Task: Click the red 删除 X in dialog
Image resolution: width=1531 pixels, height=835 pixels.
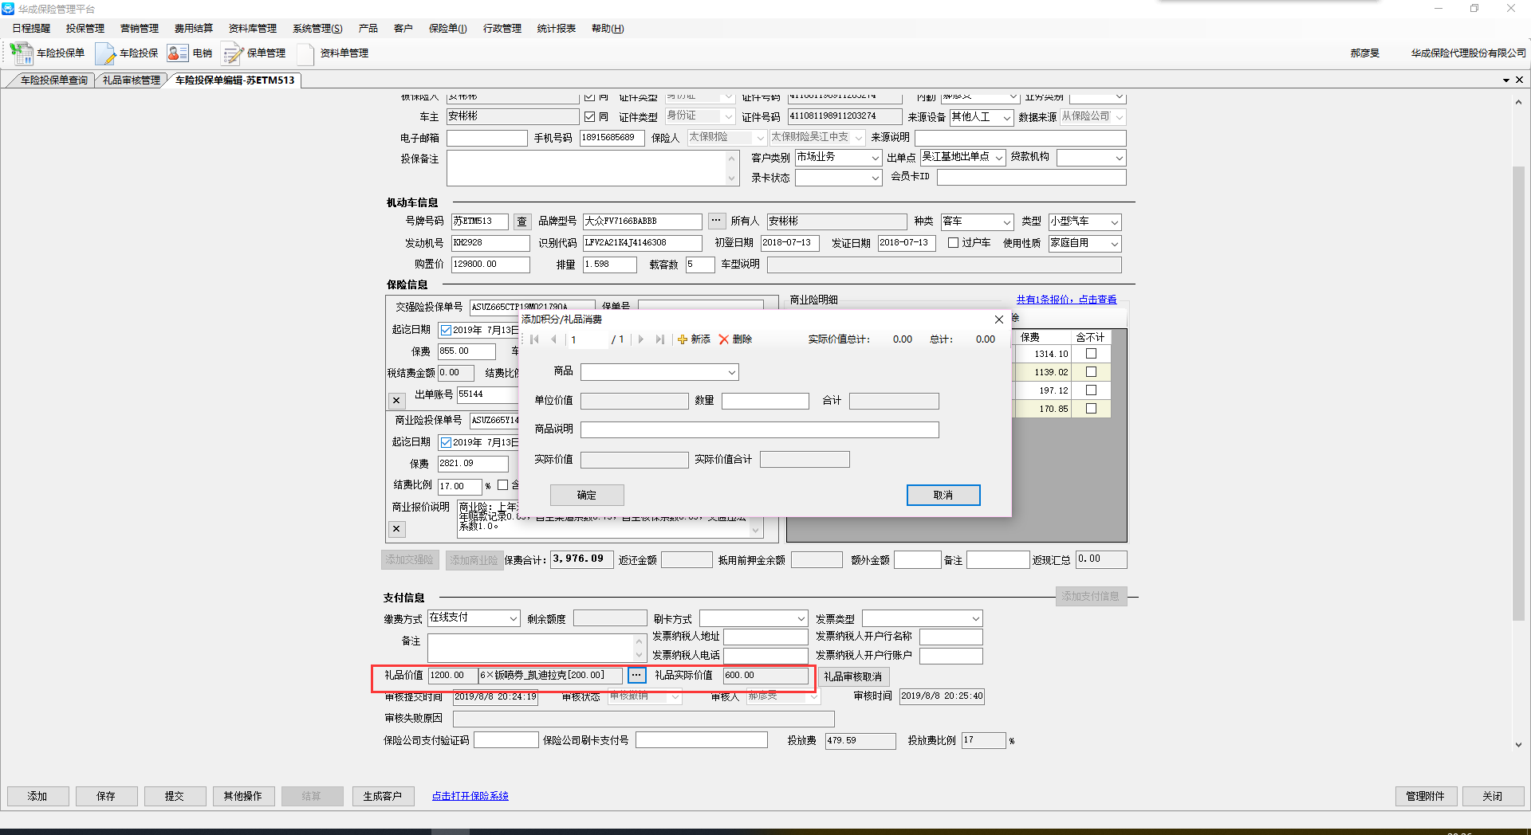Action: (x=724, y=339)
